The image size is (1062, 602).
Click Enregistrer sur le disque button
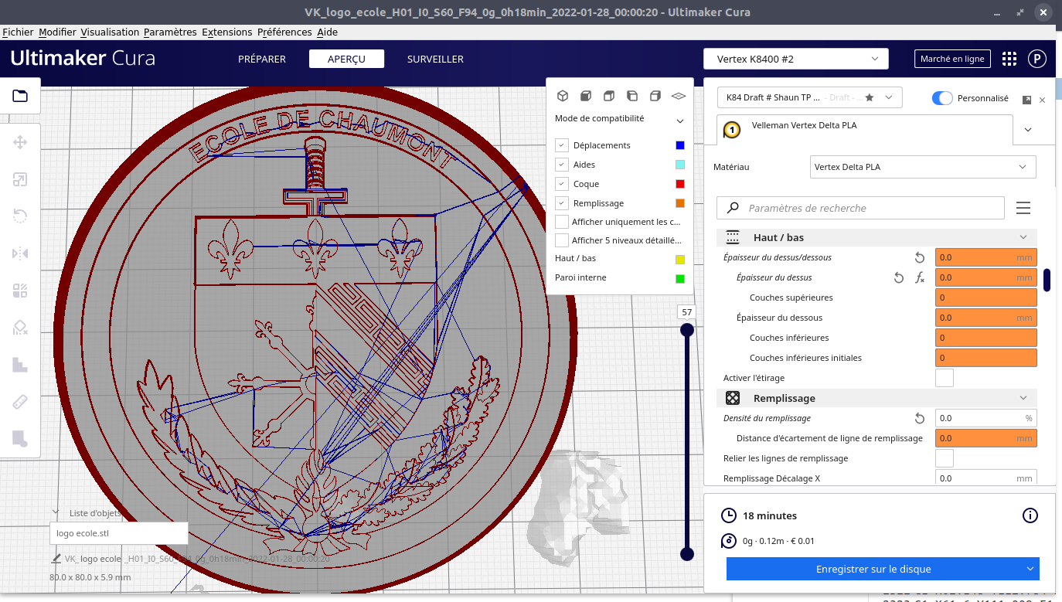(x=873, y=569)
